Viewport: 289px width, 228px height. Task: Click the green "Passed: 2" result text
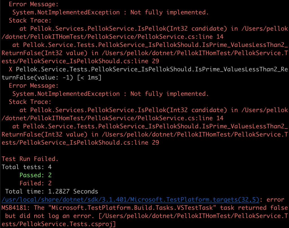(x=36, y=175)
